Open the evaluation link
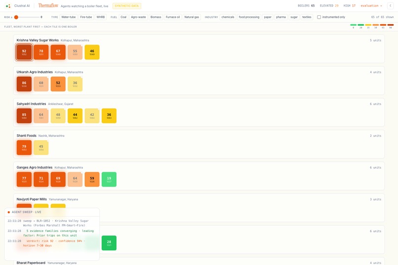This screenshot has width=398, height=265. tap(371, 5)
